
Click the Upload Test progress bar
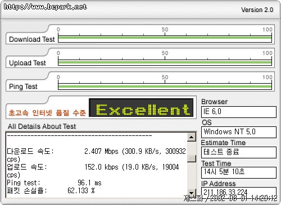click(165, 62)
